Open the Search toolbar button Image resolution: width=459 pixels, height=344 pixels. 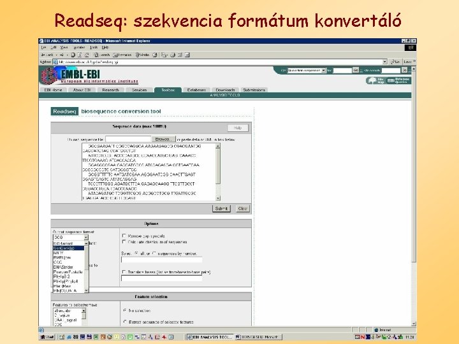pyautogui.click(x=101, y=55)
